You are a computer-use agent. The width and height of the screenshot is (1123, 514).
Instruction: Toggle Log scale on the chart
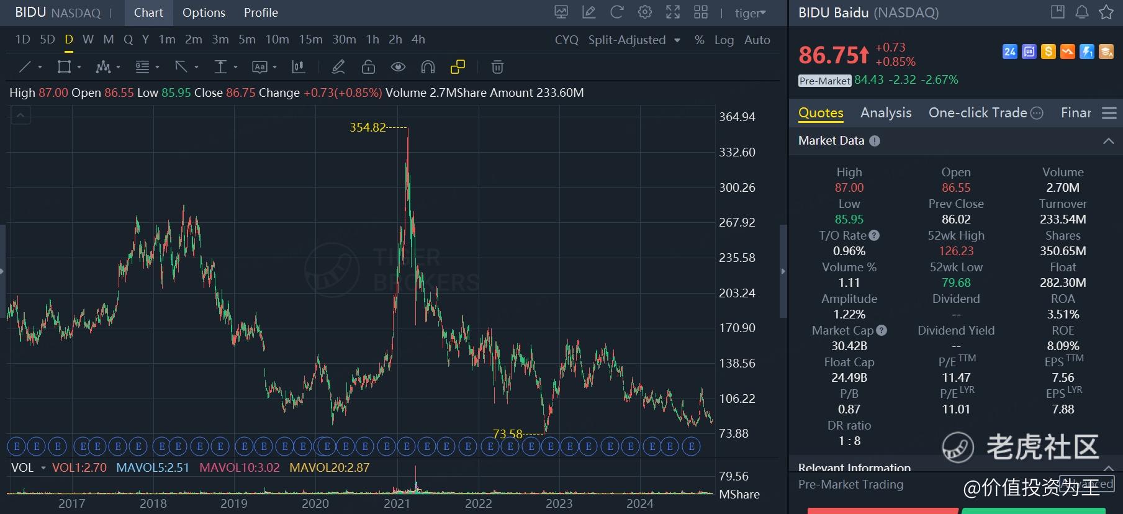(x=724, y=40)
